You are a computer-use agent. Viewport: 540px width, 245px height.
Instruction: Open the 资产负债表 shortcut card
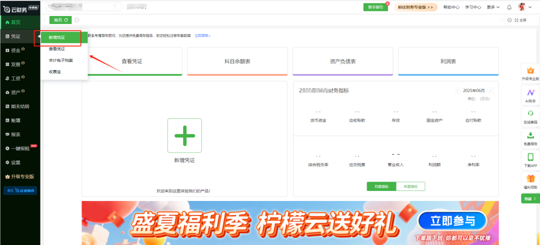click(342, 61)
